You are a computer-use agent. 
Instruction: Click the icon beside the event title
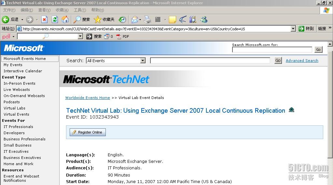(x=291, y=110)
